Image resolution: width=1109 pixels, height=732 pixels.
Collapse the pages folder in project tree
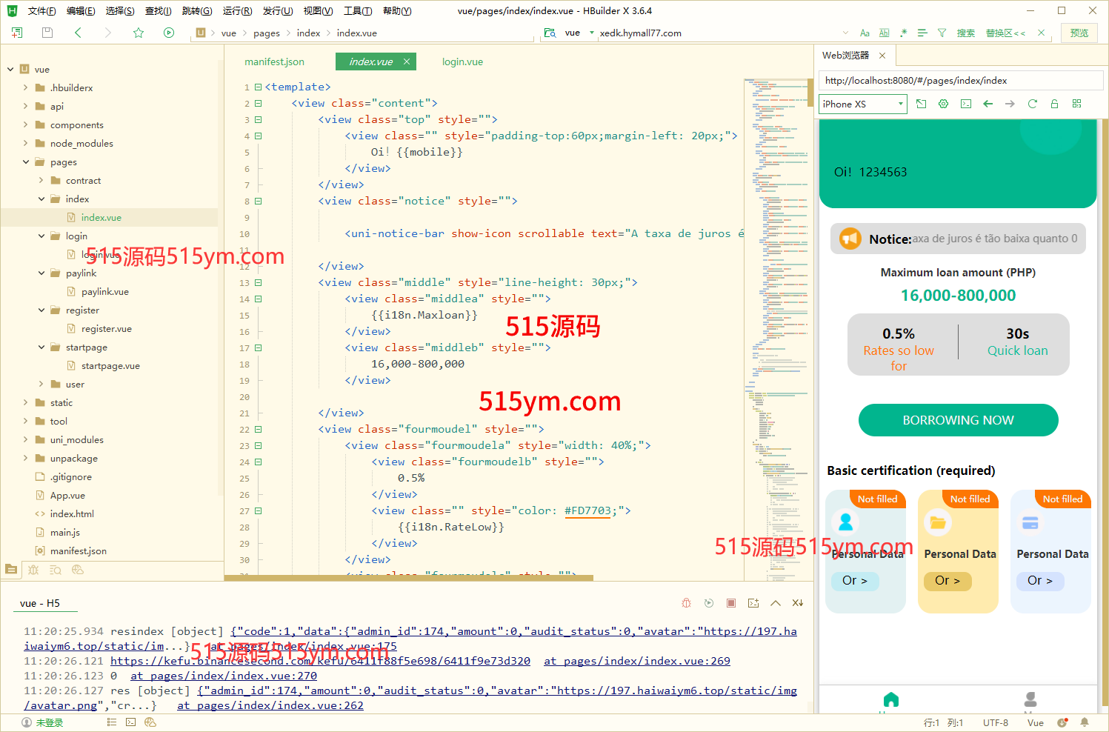coord(26,162)
